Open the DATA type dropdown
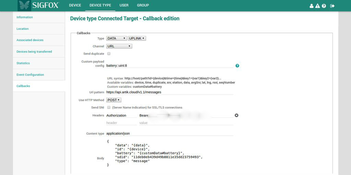Viewport: 351px width, 175px height. (117, 38)
